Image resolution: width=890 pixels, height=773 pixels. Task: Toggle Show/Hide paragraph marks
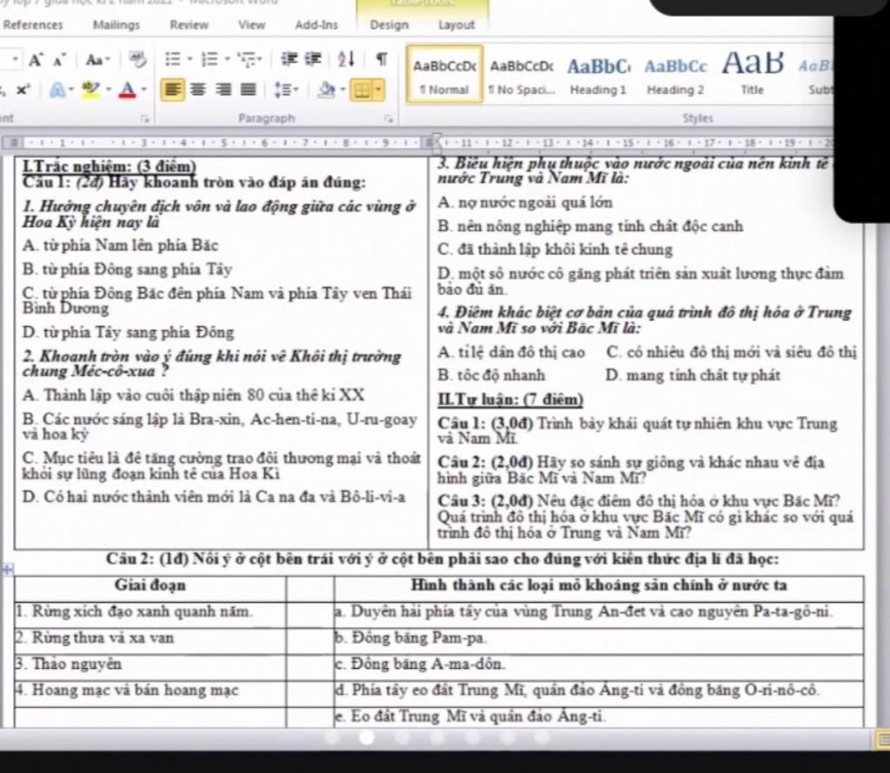point(380,60)
